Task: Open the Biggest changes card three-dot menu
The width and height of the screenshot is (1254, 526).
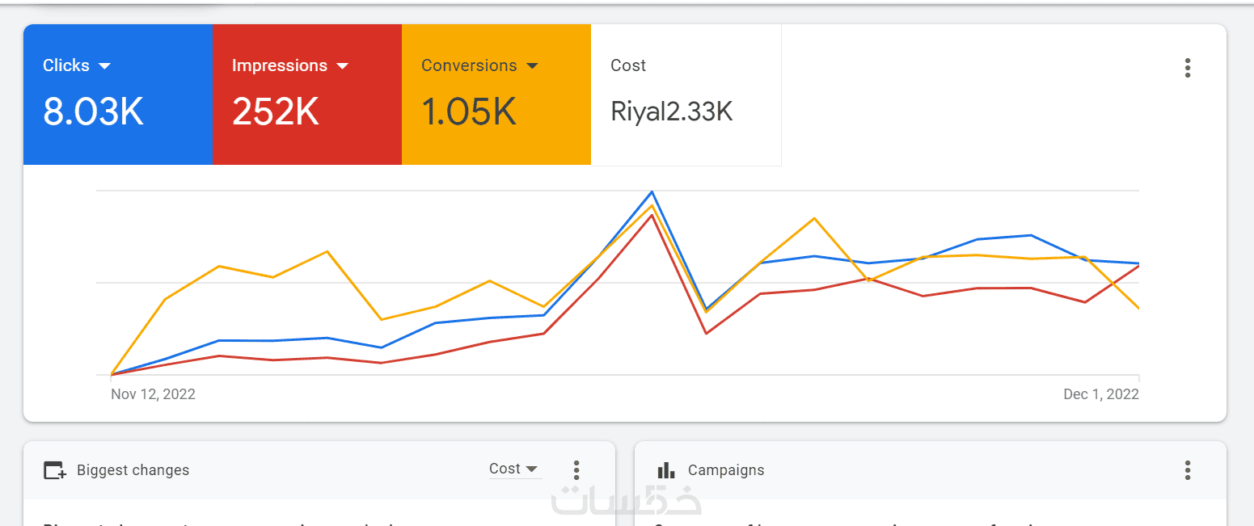Action: [x=576, y=470]
